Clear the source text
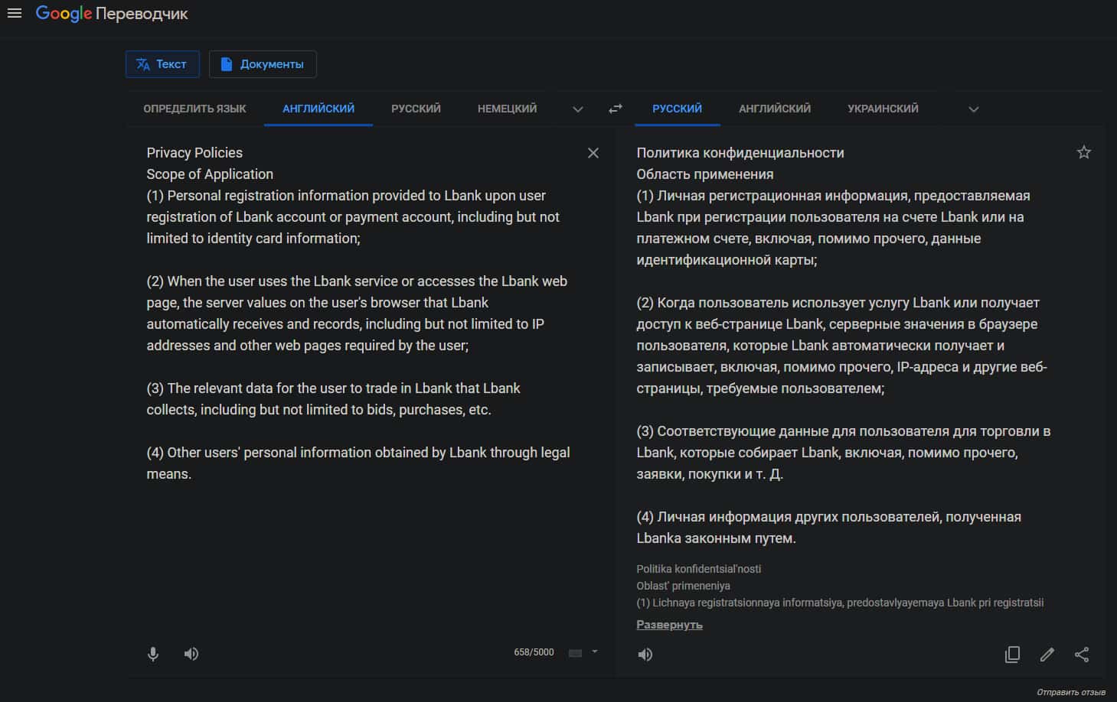This screenshot has width=1117, height=702. pos(593,153)
